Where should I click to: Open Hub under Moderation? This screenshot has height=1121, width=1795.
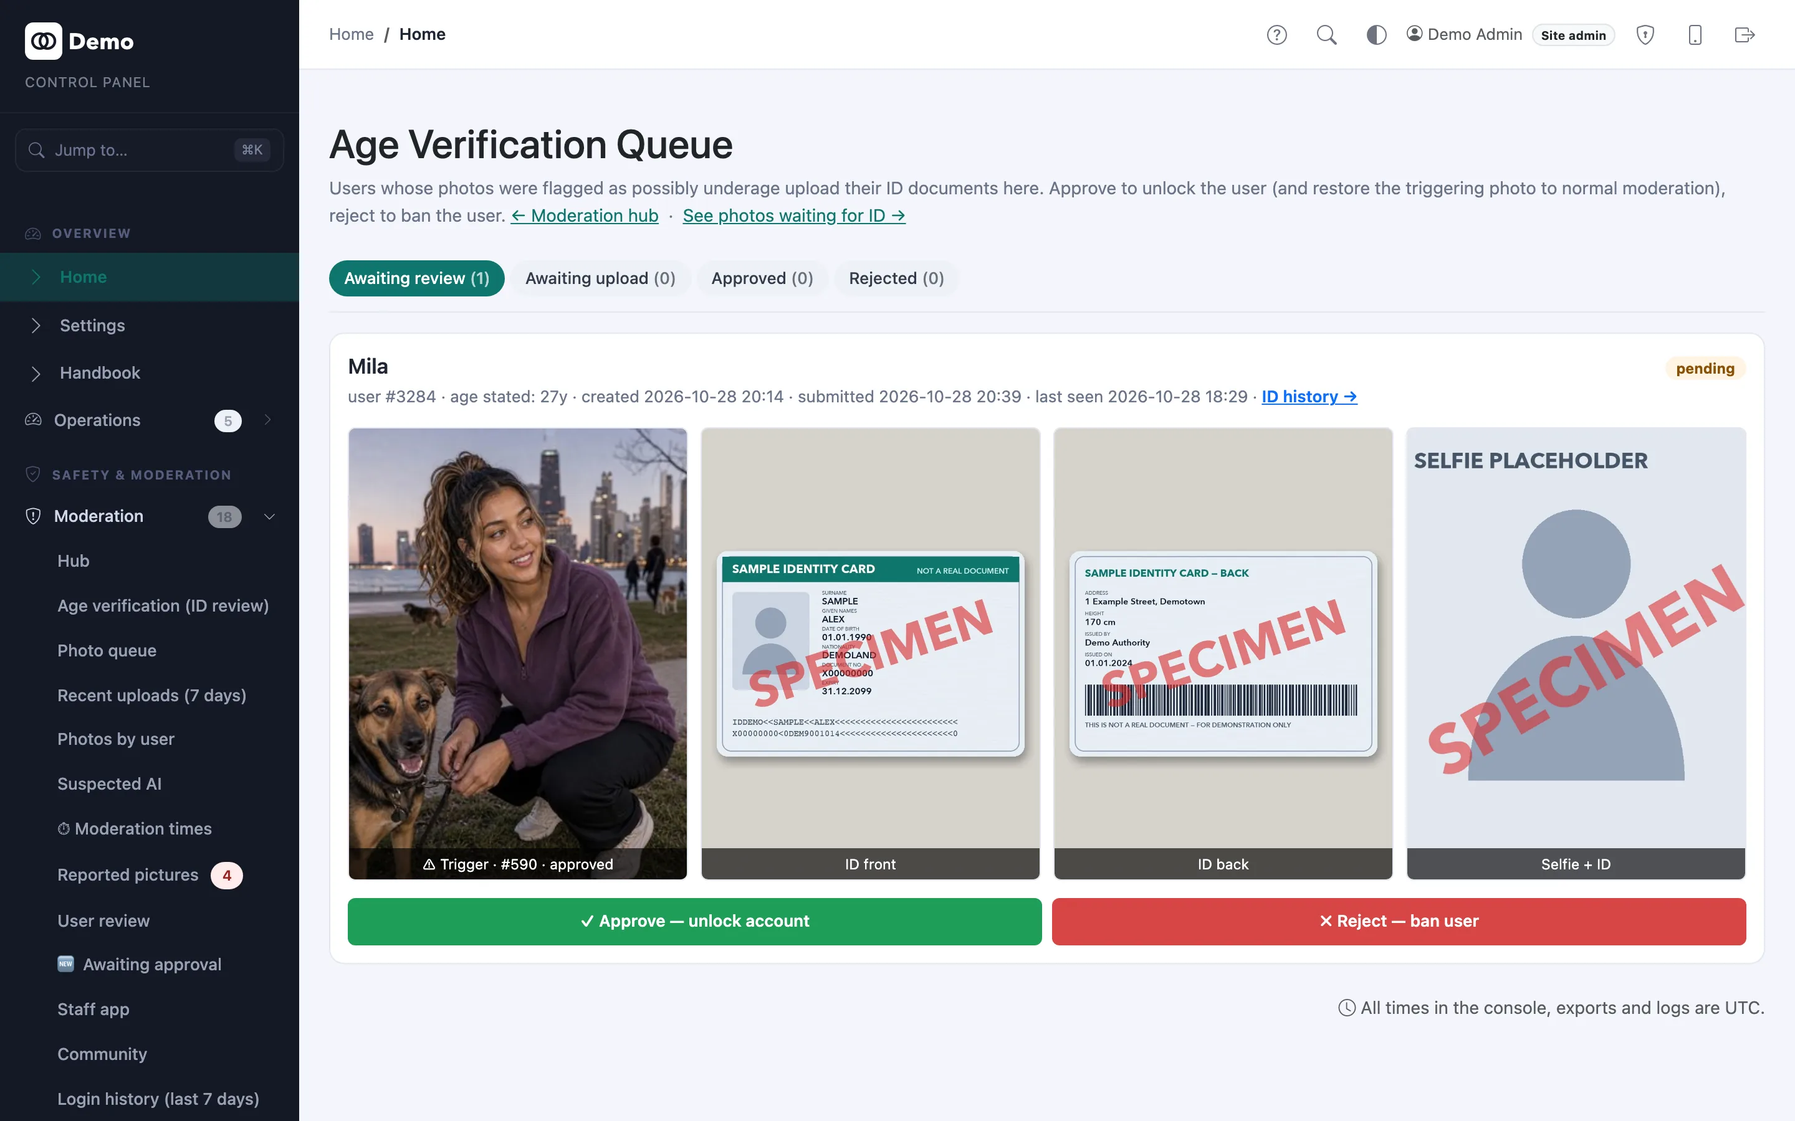[73, 561]
